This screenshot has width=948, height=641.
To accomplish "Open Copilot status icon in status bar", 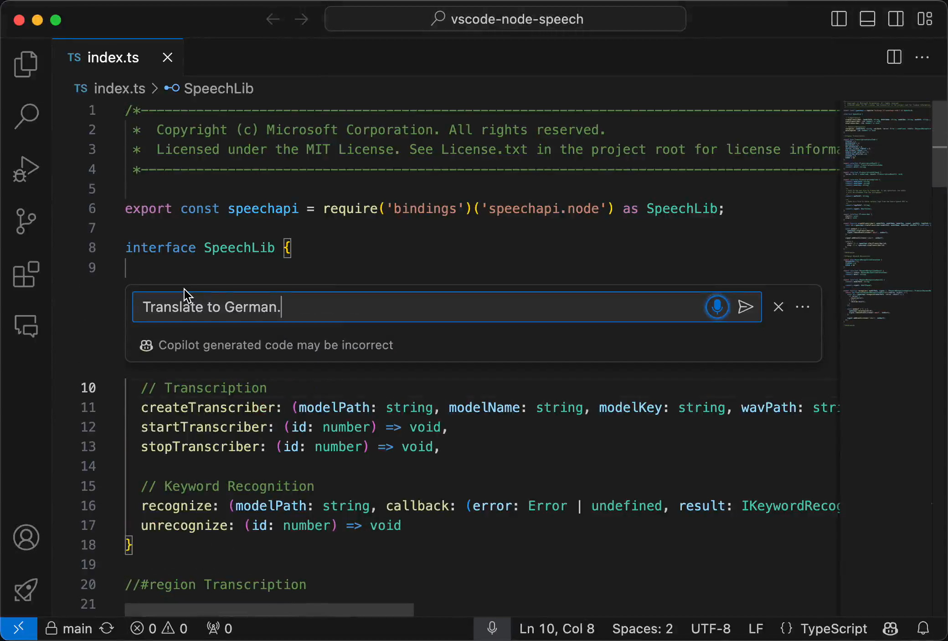I will (x=890, y=629).
